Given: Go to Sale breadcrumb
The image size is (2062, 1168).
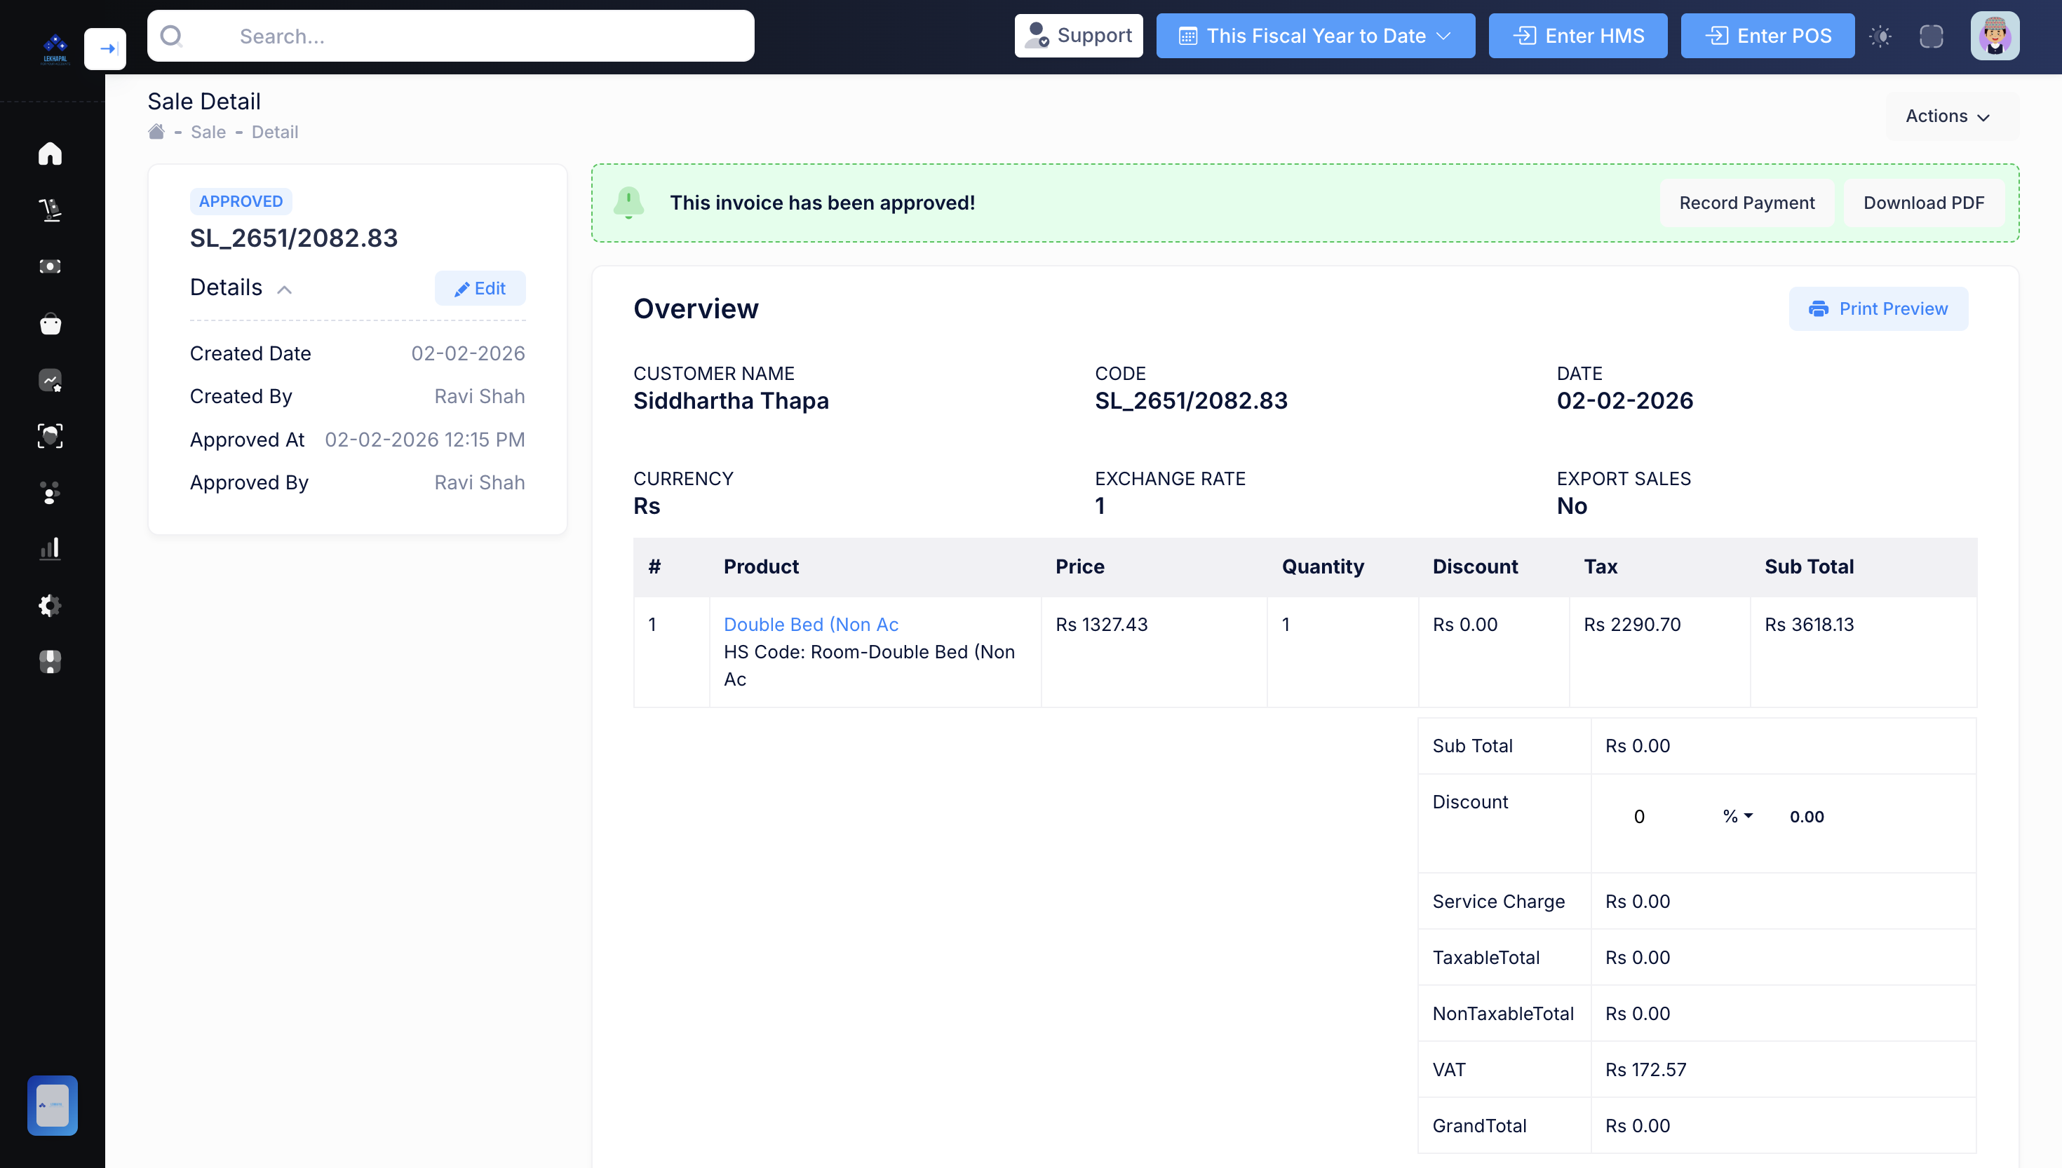Looking at the screenshot, I should pos(208,133).
